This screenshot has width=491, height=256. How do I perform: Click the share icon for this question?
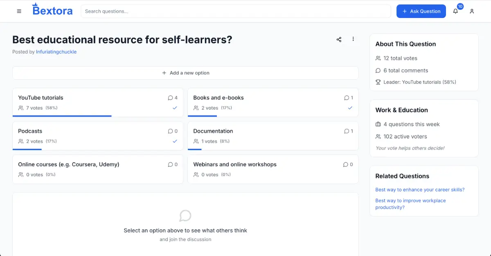[x=339, y=39]
